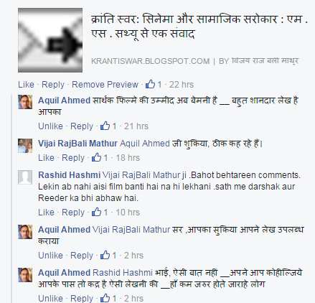Unlike Aquil Ahmed's first 2 hrs comment

50,256
